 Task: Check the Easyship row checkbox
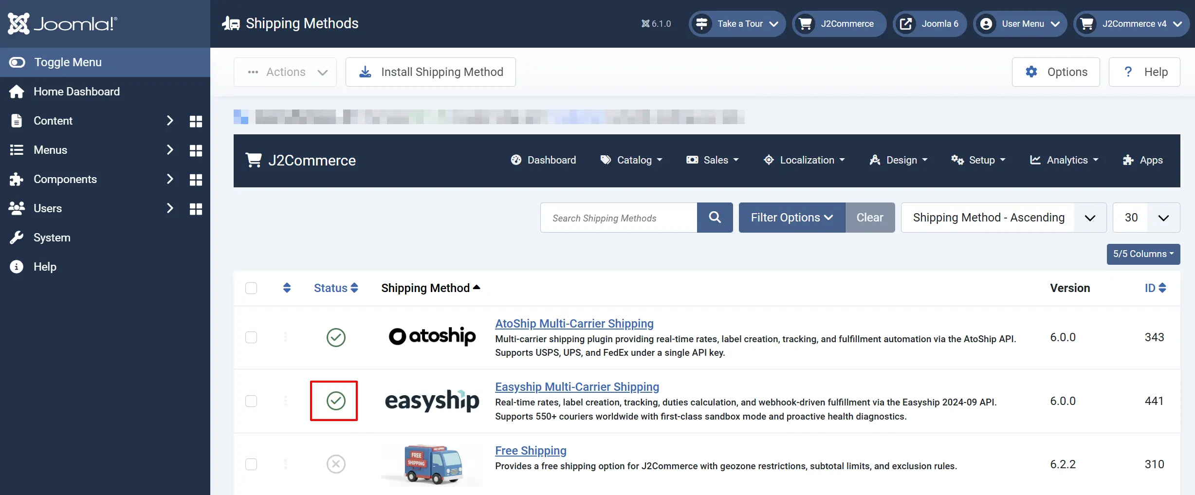pyautogui.click(x=251, y=401)
